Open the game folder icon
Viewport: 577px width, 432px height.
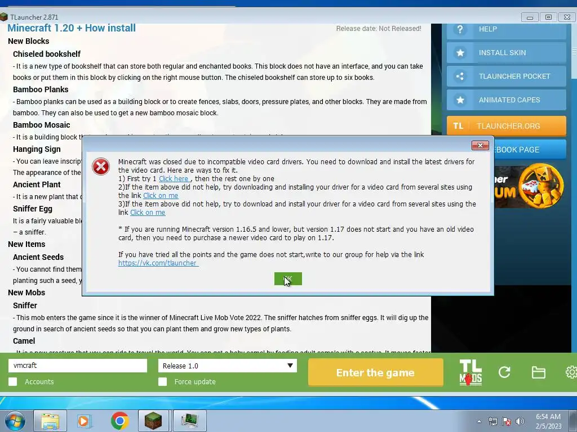click(x=538, y=372)
